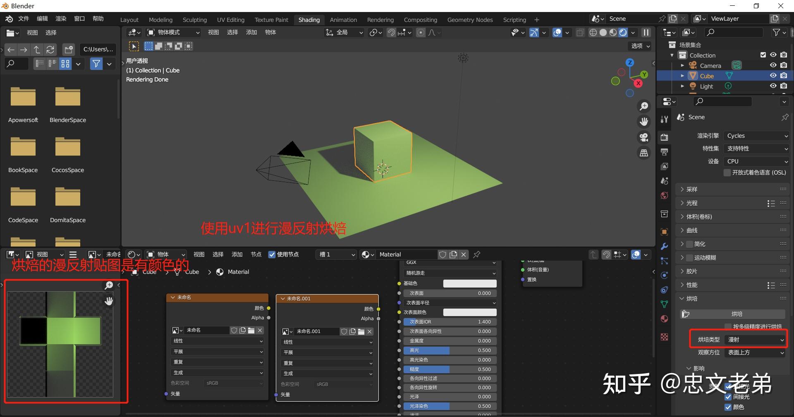
Task: Hide the Cube in the viewport
Action: point(773,75)
